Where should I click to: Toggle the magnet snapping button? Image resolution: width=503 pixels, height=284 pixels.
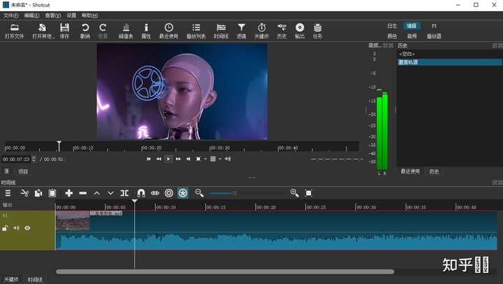pyautogui.click(x=140, y=193)
